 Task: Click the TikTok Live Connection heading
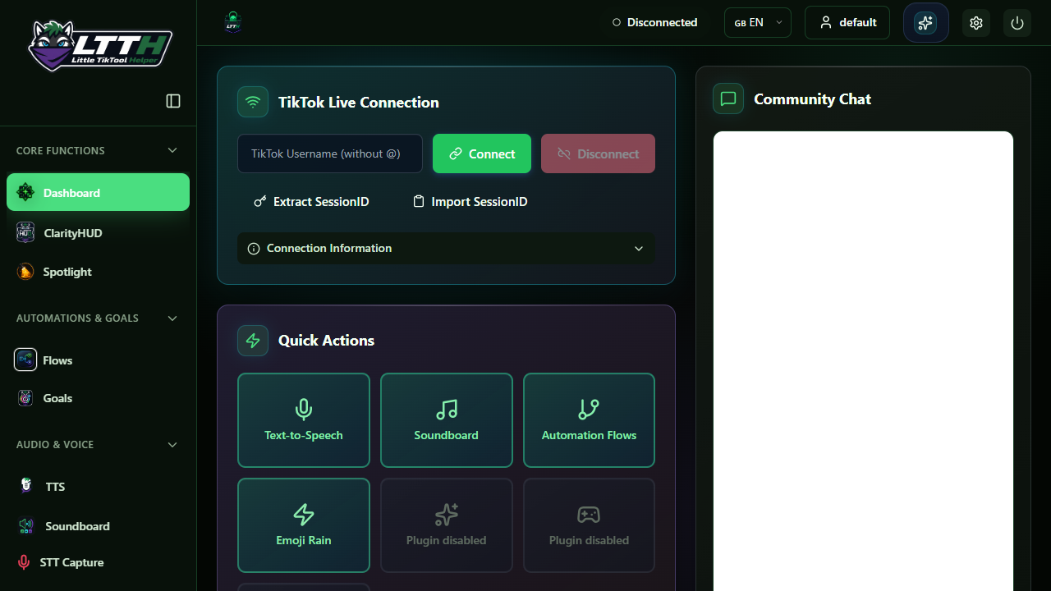coord(359,102)
